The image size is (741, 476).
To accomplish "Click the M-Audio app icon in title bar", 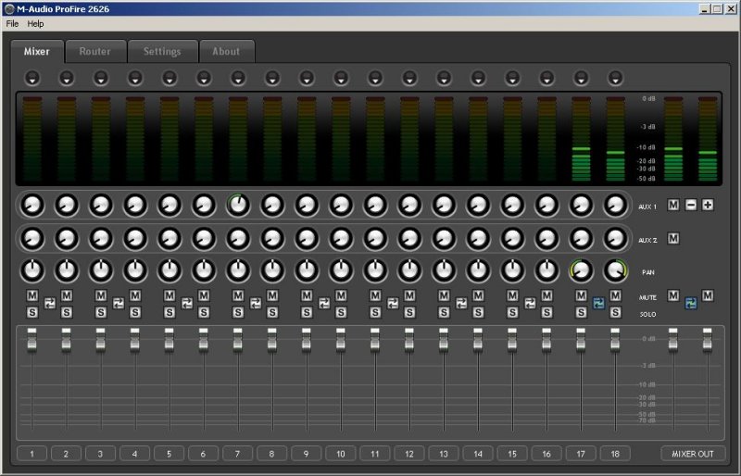I will click(x=9, y=9).
